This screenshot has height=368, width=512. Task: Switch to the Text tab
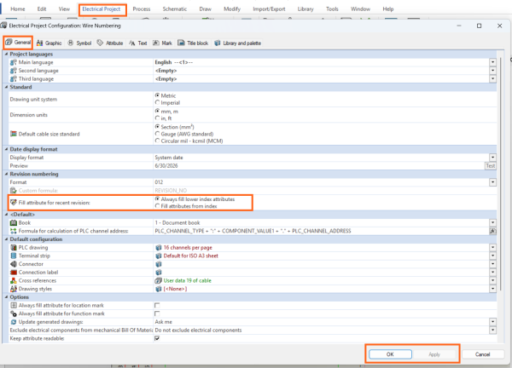[137, 43]
